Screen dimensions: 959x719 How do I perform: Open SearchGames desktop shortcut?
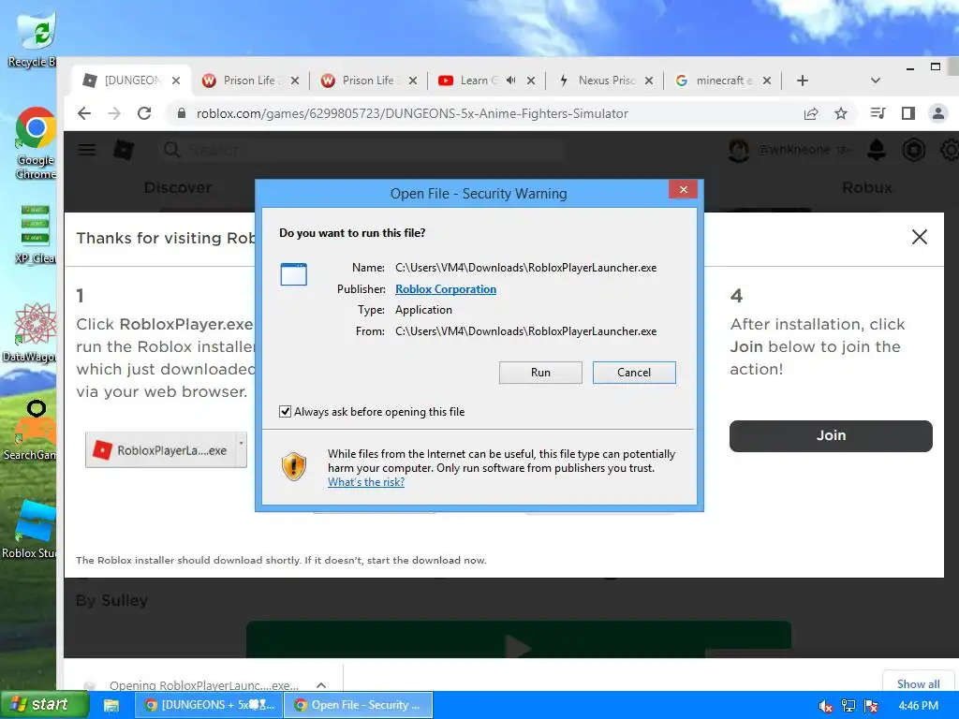pyautogui.click(x=31, y=431)
